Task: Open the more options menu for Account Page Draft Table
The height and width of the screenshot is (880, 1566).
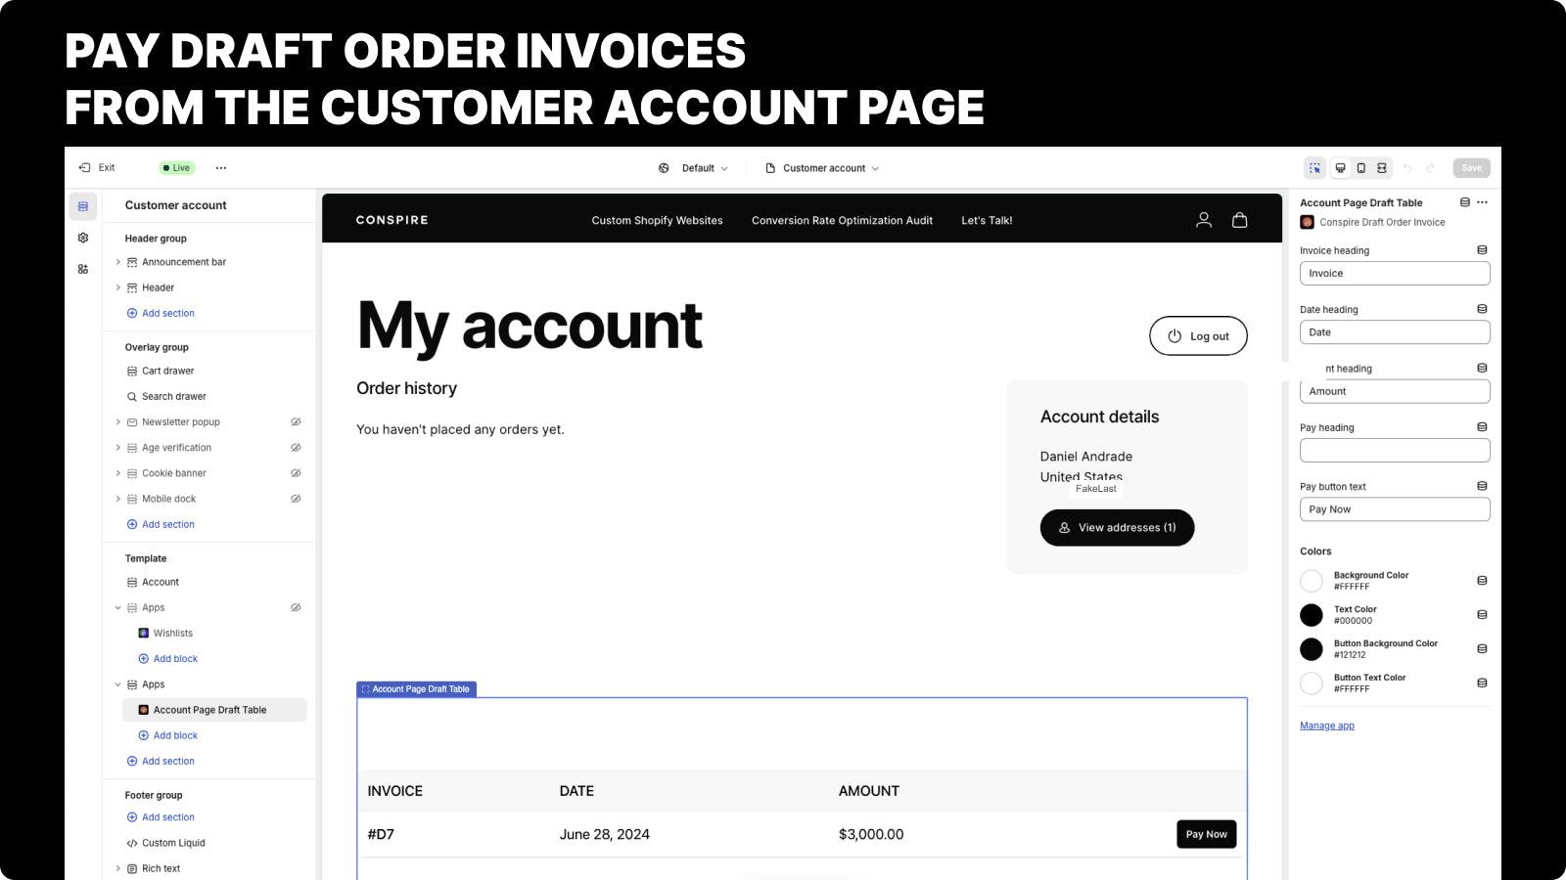Action: pyautogui.click(x=1482, y=202)
